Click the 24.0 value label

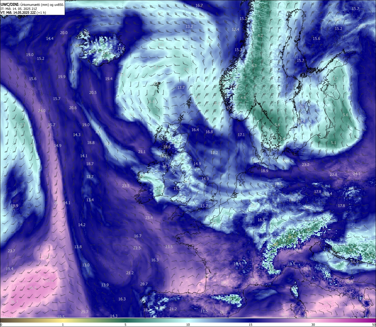[x=42, y=111]
